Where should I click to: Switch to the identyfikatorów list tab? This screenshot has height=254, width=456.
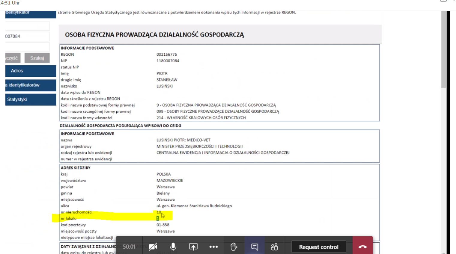[x=31, y=85]
